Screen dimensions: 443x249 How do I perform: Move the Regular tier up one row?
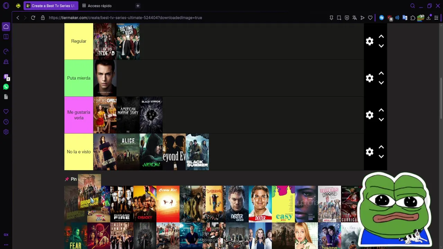(381, 36)
